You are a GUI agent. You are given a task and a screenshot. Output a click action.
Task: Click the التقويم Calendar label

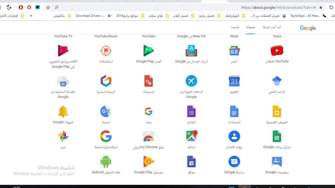click(234, 92)
